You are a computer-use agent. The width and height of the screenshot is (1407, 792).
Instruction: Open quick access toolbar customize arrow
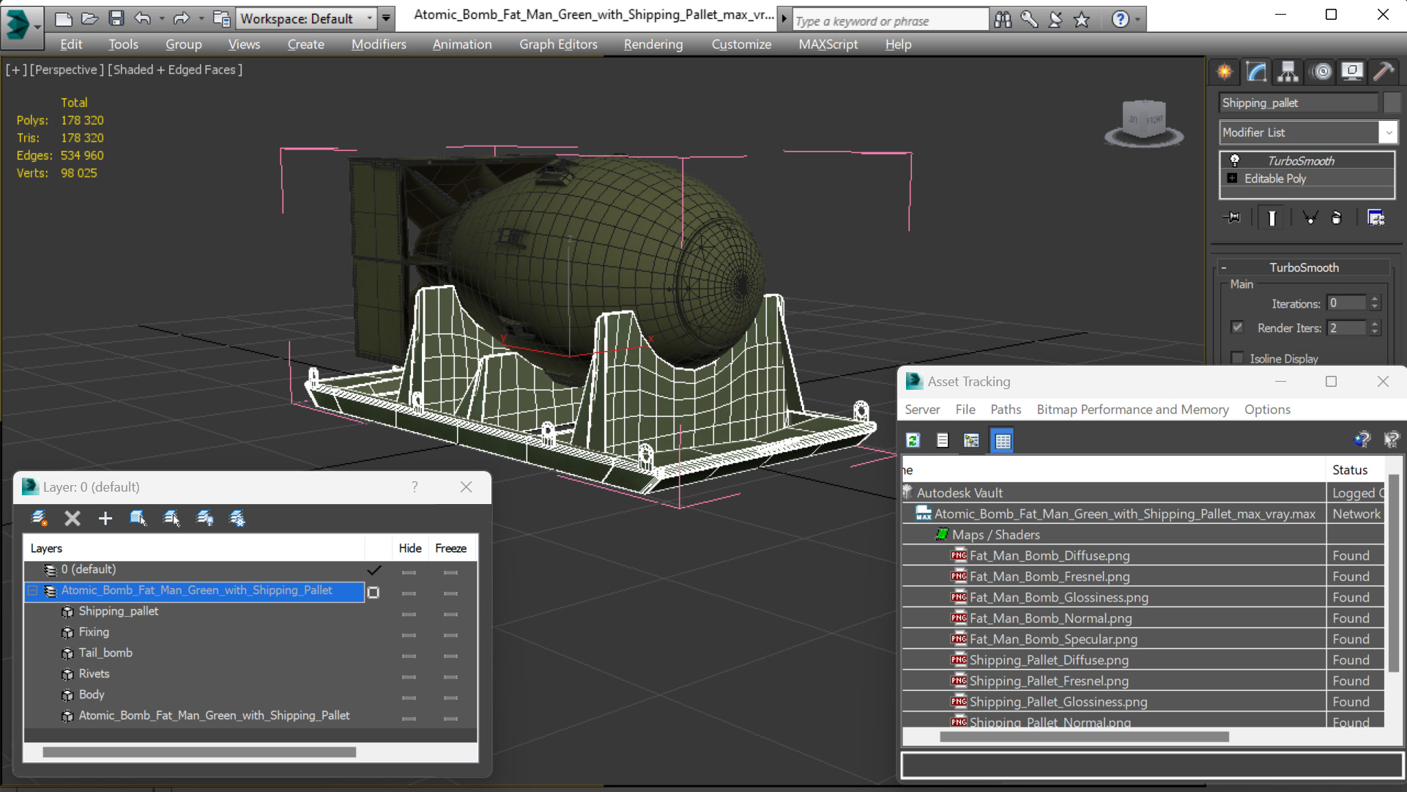(386, 18)
